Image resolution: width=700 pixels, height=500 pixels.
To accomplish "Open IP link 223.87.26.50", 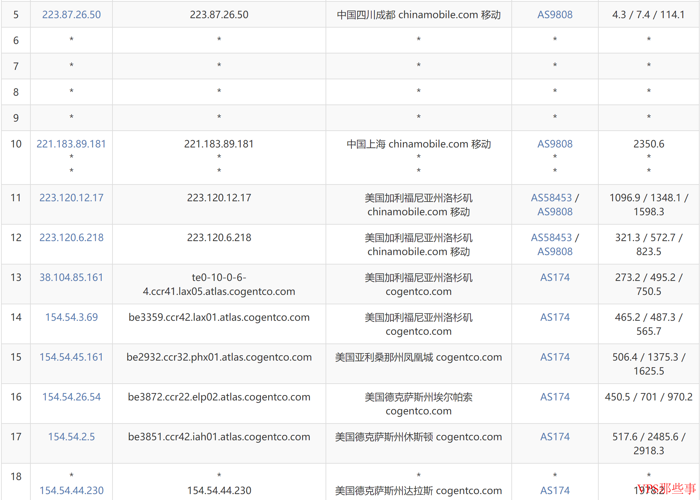I will (71, 15).
